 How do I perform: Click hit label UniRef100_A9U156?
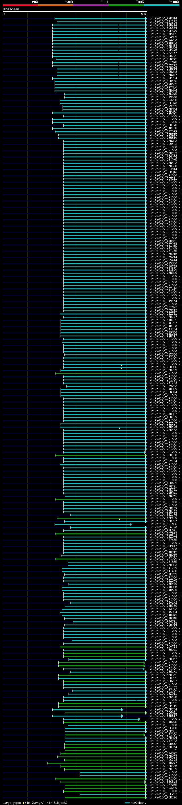click(163, 81)
